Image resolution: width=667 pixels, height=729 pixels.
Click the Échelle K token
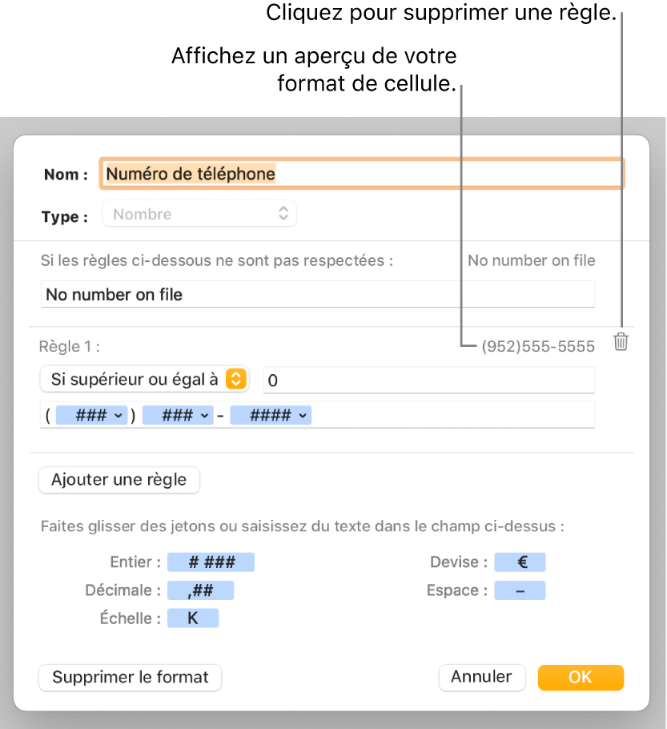pyautogui.click(x=192, y=618)
